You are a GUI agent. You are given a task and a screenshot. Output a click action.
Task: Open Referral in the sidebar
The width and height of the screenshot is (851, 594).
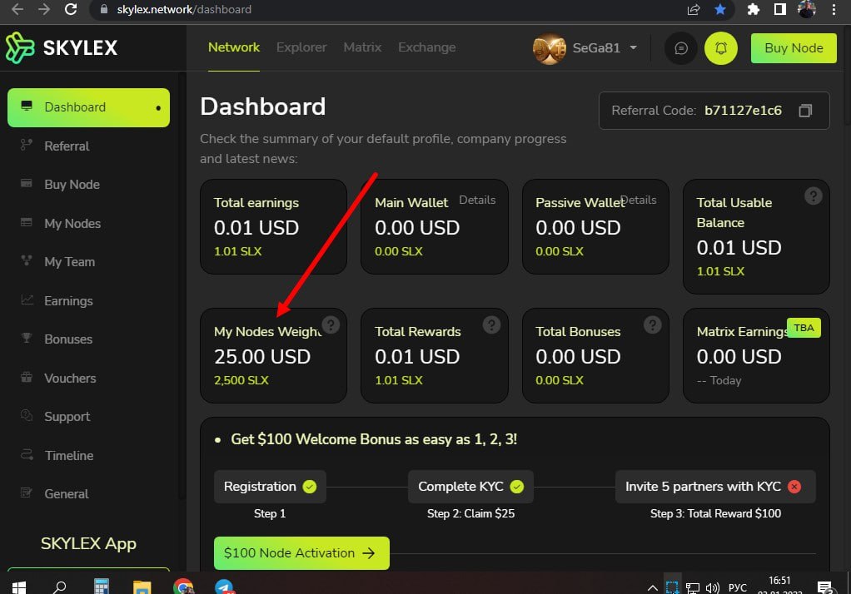pos(67,146)
